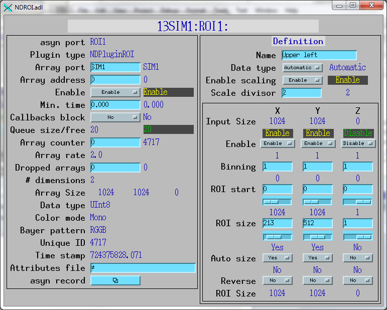Open the Y Auto size dropdown
The image size is (387, 310).
(x=318, y=258)
